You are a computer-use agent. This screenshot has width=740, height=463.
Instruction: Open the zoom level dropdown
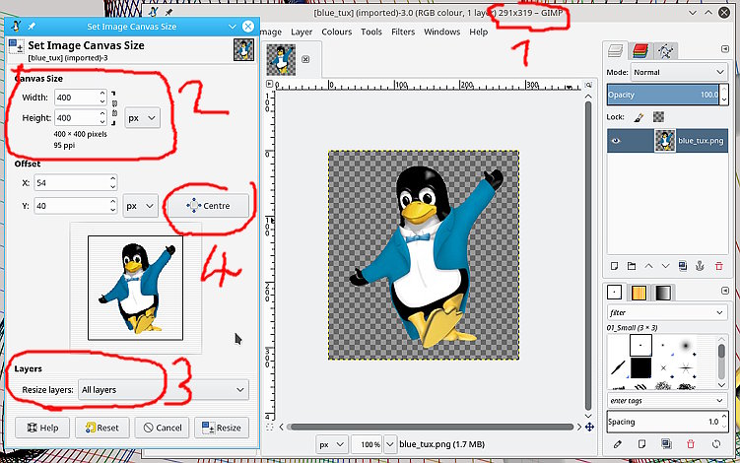point(390,444)
